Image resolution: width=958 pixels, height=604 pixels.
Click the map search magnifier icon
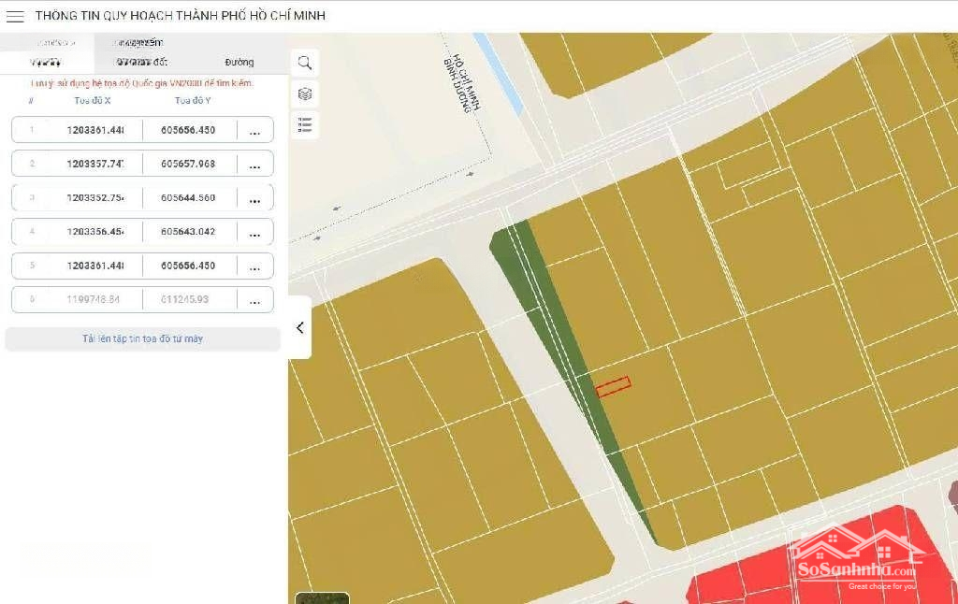(x=305, y=63)
